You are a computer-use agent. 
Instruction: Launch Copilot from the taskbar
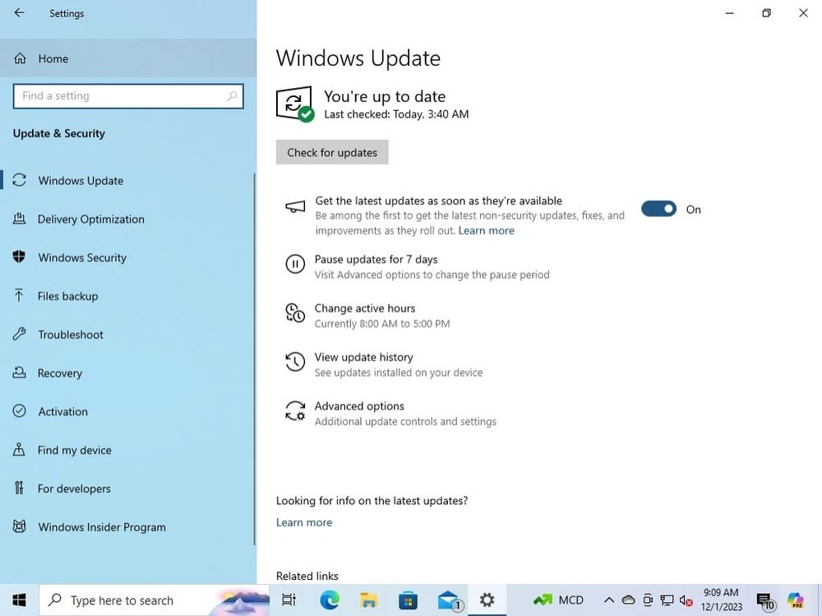point(796,600)
